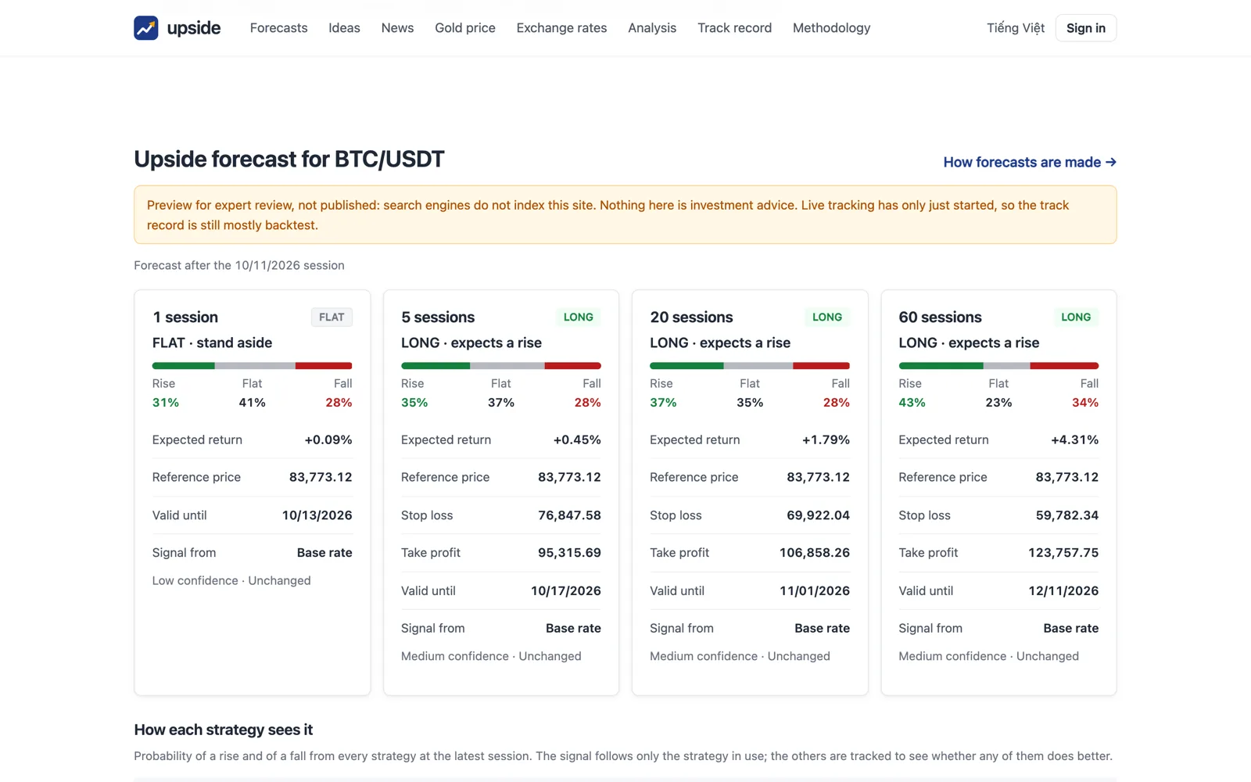Click the expected return value +4.31%
This screenshot has width=1251, height=782.
[x=1074, y=439]
